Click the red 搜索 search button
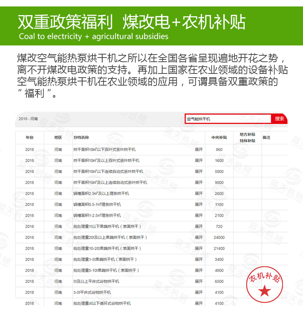This screenshot has width=303, height=320. click(280, 119)
